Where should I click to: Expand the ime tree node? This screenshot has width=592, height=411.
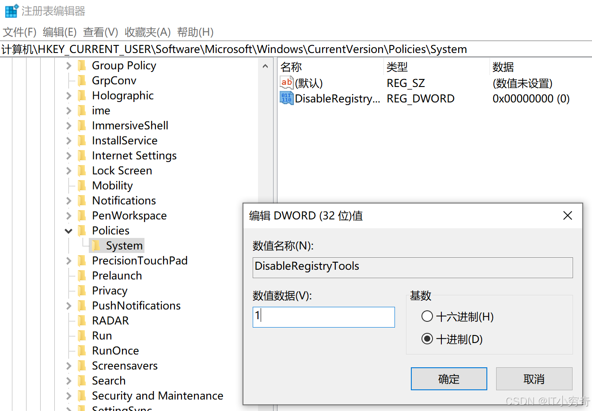68,111
